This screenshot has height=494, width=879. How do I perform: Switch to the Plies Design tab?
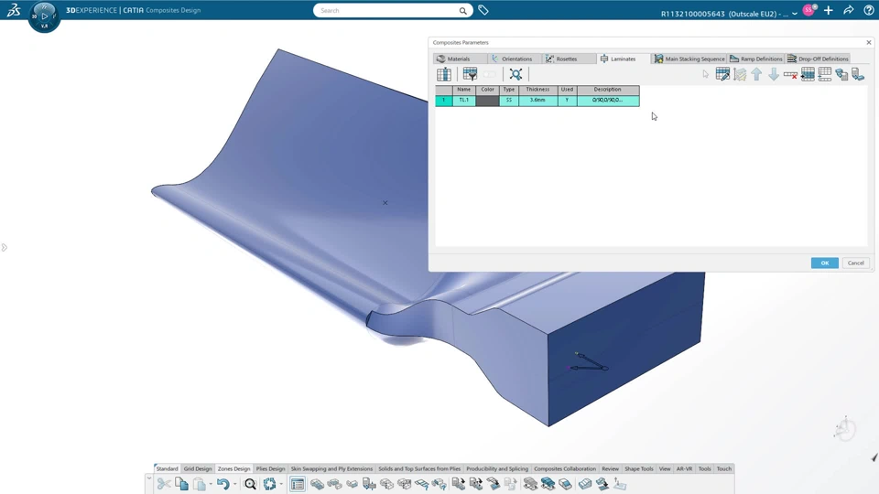click(x=270, y=468)
